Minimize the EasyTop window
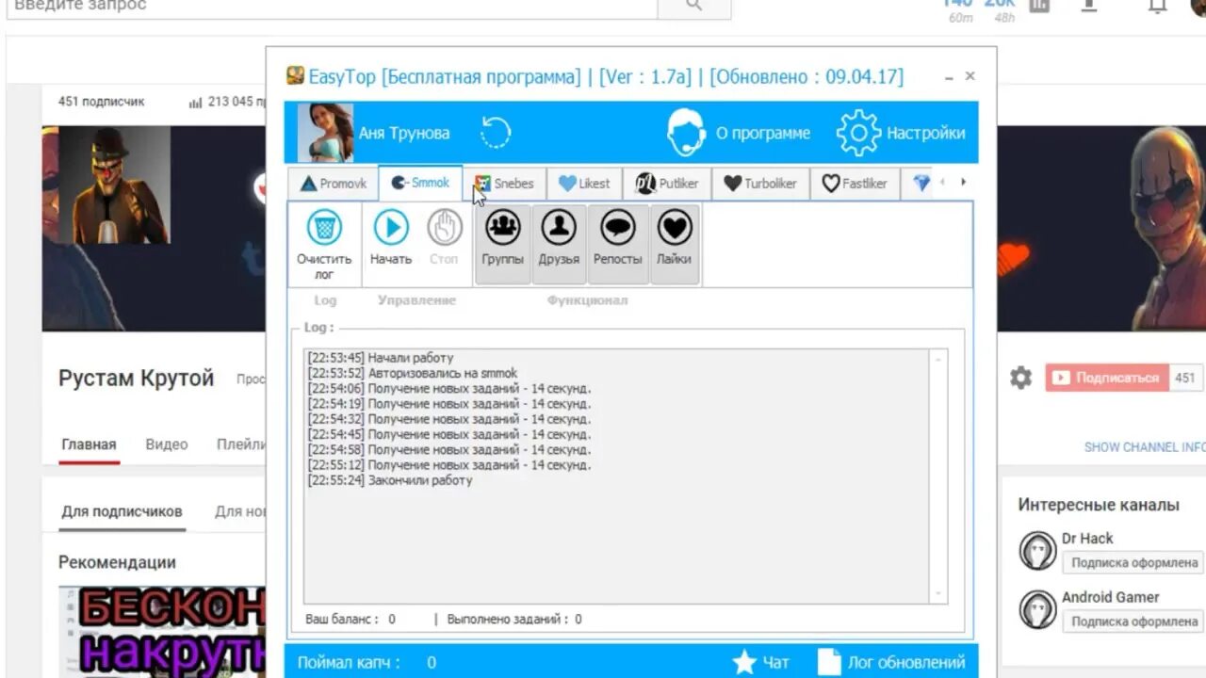Image resolution: width=1206 pixels, height=678 pixels. [949, 77]
